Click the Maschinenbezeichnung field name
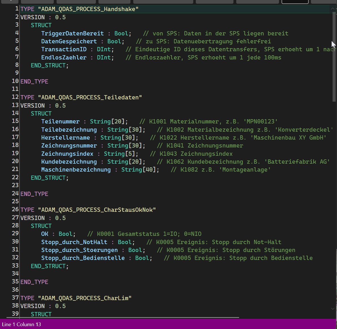The height and width of the screenshot is (329, 337). (x=76, y=170)
